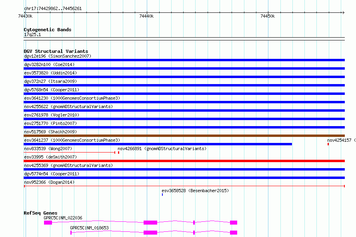Click the thin red line under nsv833539

pyautogui.click(x=70, y=153)
